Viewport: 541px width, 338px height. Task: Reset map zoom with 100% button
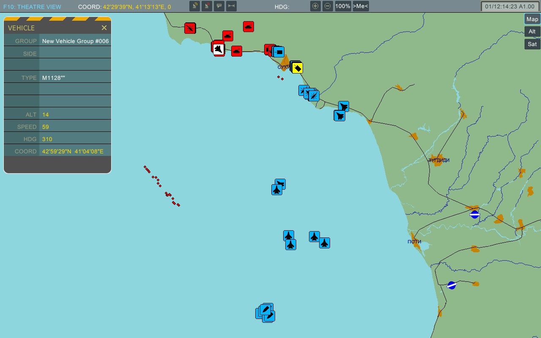click(343, 6)
